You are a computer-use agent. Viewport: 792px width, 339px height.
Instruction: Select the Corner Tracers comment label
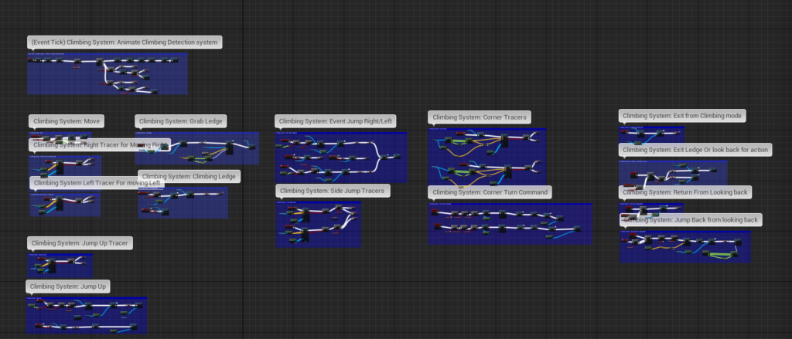[479, 117]
